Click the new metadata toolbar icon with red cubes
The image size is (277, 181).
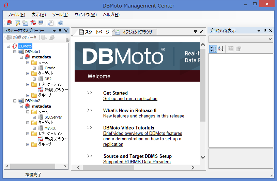[x=10, y=23]
